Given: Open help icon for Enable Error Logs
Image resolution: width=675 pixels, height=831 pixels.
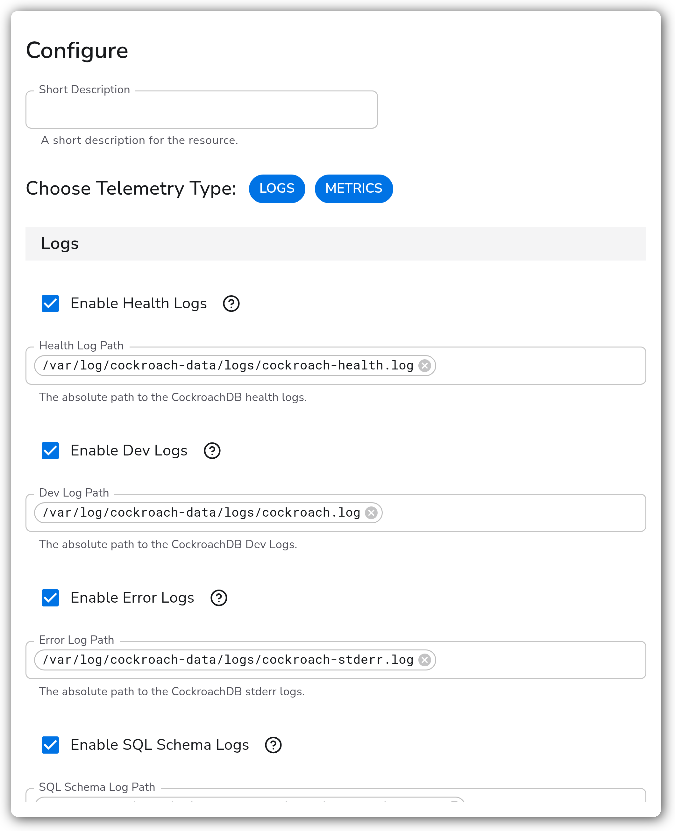Looking at the screenshot, I should [219, 598].
